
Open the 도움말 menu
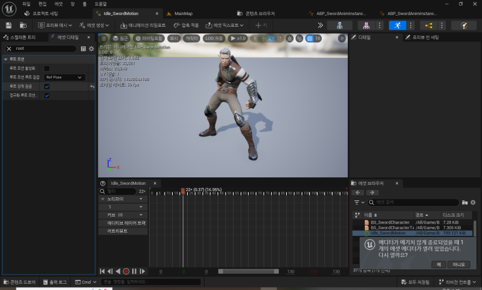(100, 4)
